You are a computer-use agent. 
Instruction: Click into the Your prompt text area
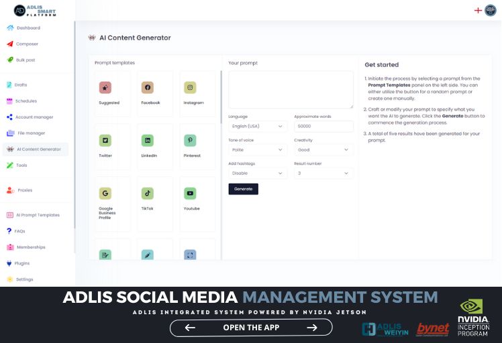[291, 89]
